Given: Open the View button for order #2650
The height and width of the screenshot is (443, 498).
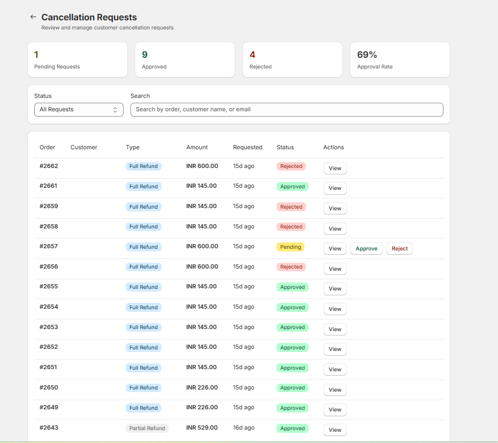Looking at the screenshot, I should (334, 389).
